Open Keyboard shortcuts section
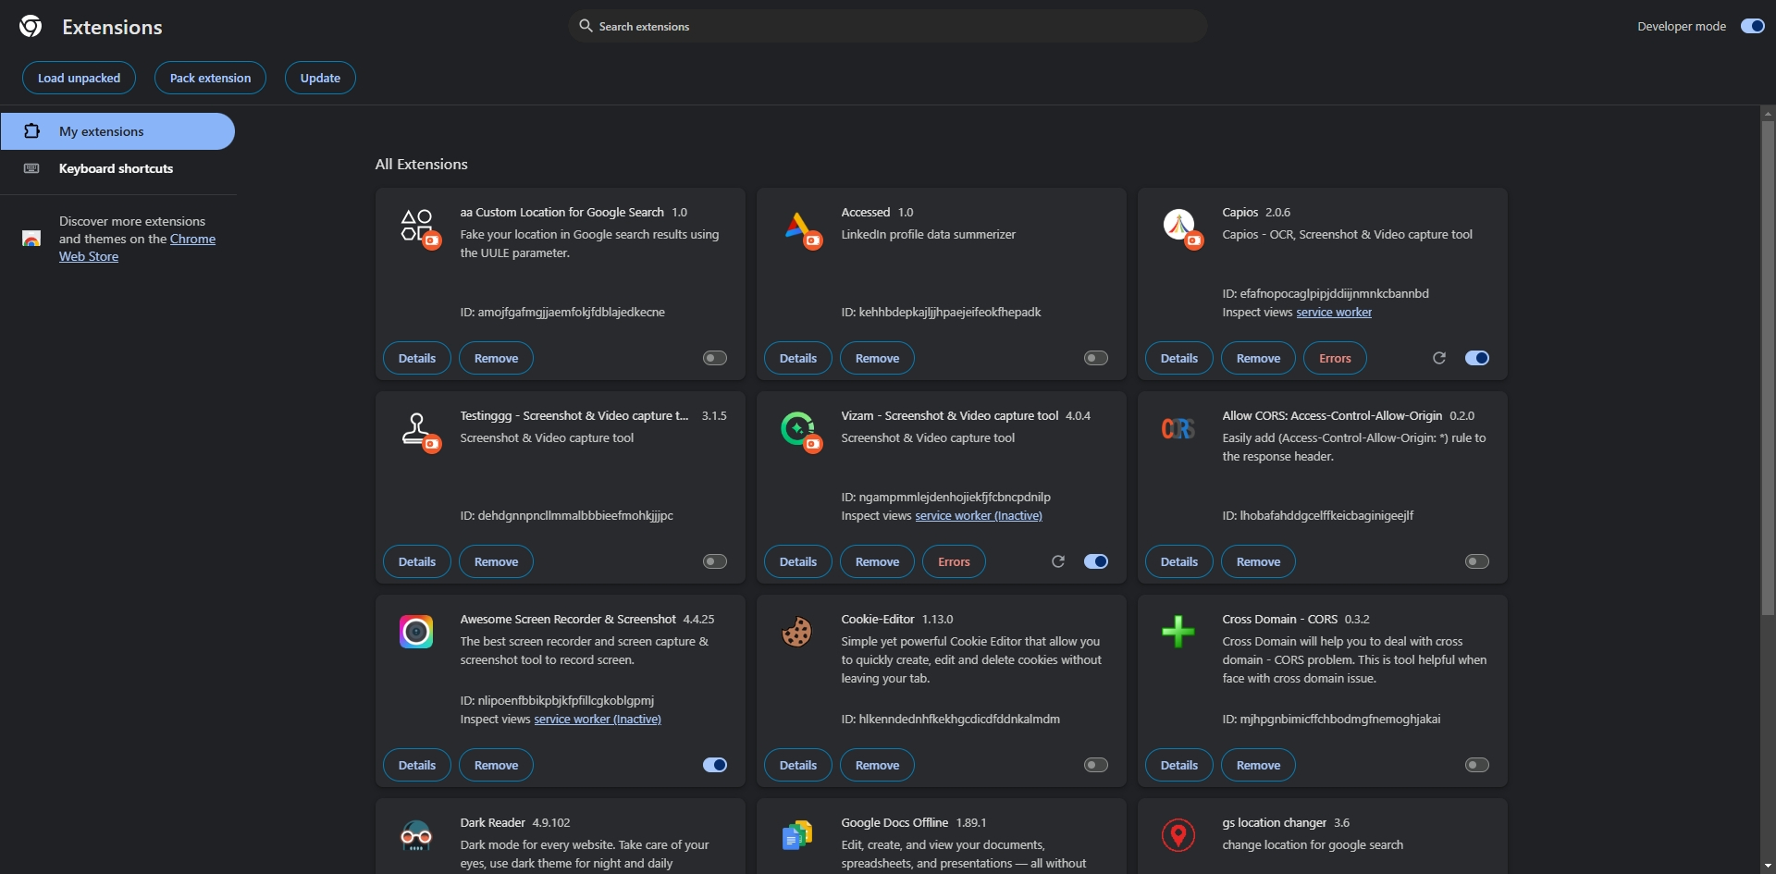 (117, 168)
